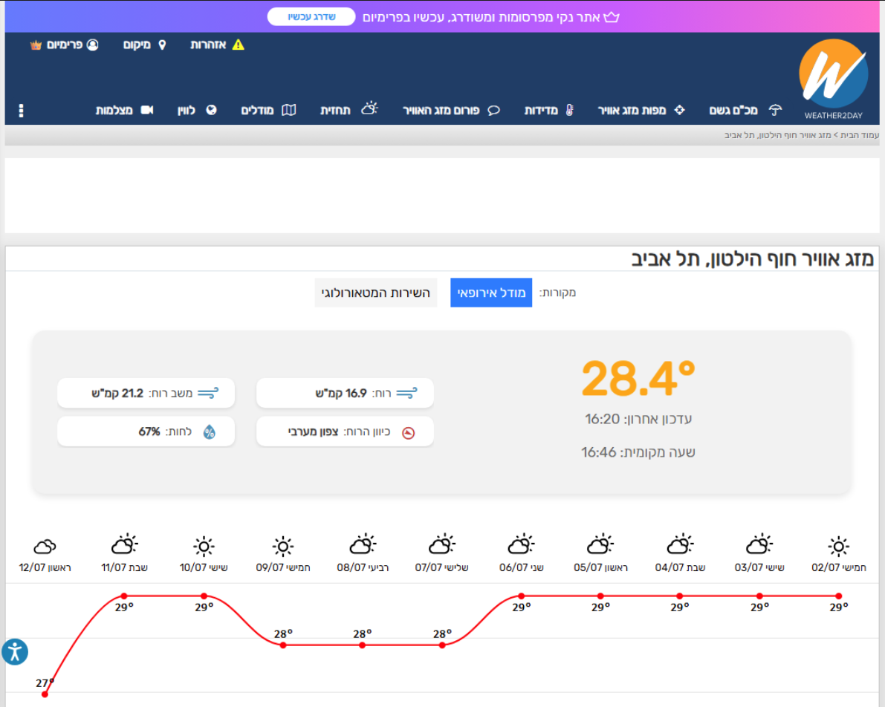Select the weather icon for שבת 04/07
The width and height of the screenshot is (885, 707).
tap(680, 544)
